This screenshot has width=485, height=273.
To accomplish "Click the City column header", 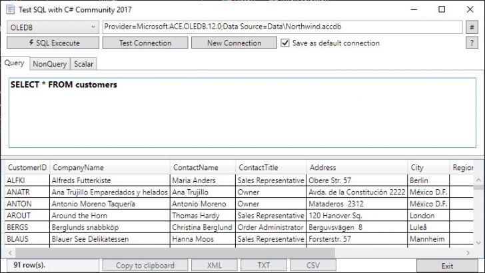I will pyautogui.click(x=428, y=168).
